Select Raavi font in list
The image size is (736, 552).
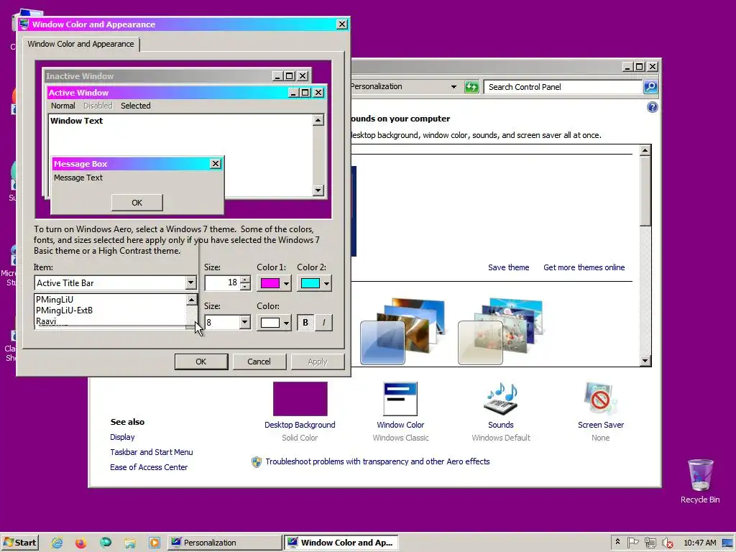coord(110,321)
